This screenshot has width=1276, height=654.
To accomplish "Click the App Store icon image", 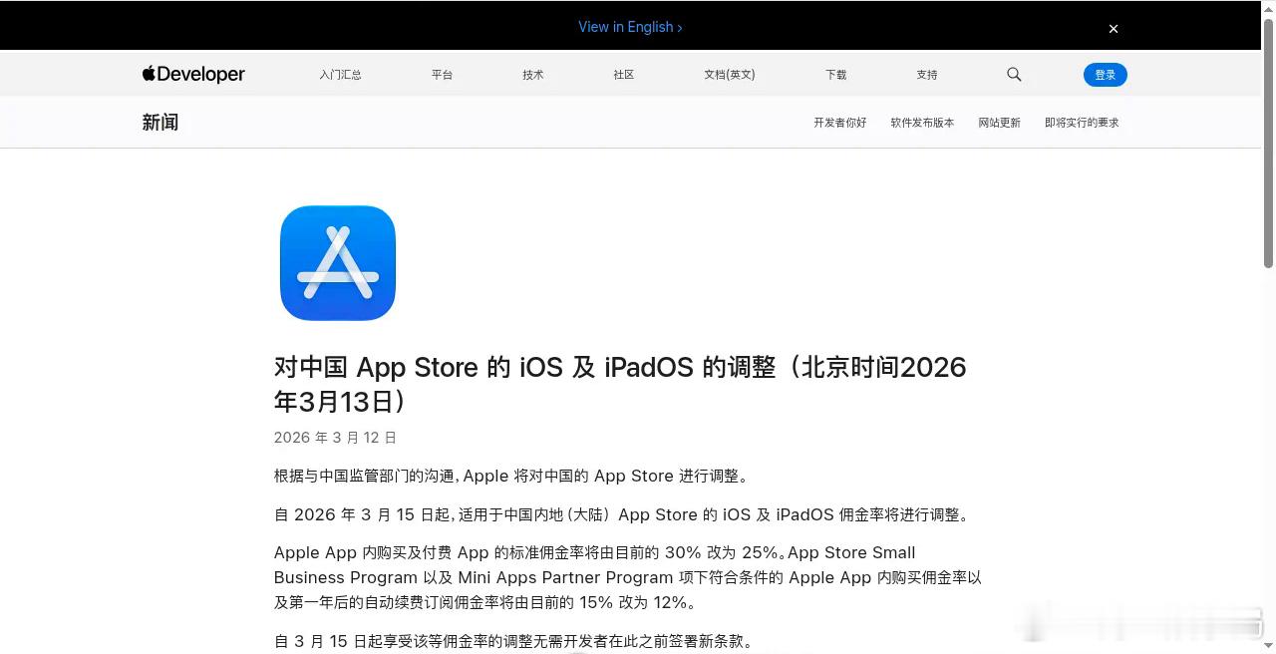I will [338, 263].
